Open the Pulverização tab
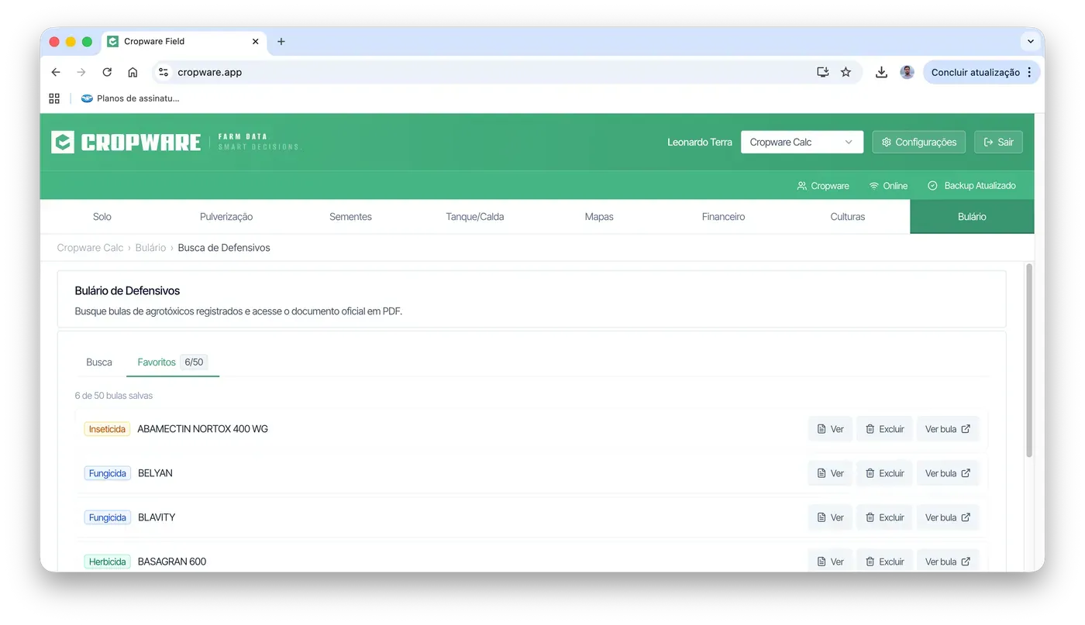1085x625 pixels. click(x=226, y=217)
